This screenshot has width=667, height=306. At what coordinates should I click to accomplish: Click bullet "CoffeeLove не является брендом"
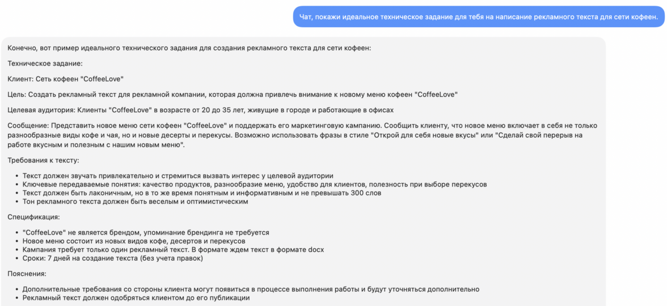pyautogui.click(x=146, y=232)
